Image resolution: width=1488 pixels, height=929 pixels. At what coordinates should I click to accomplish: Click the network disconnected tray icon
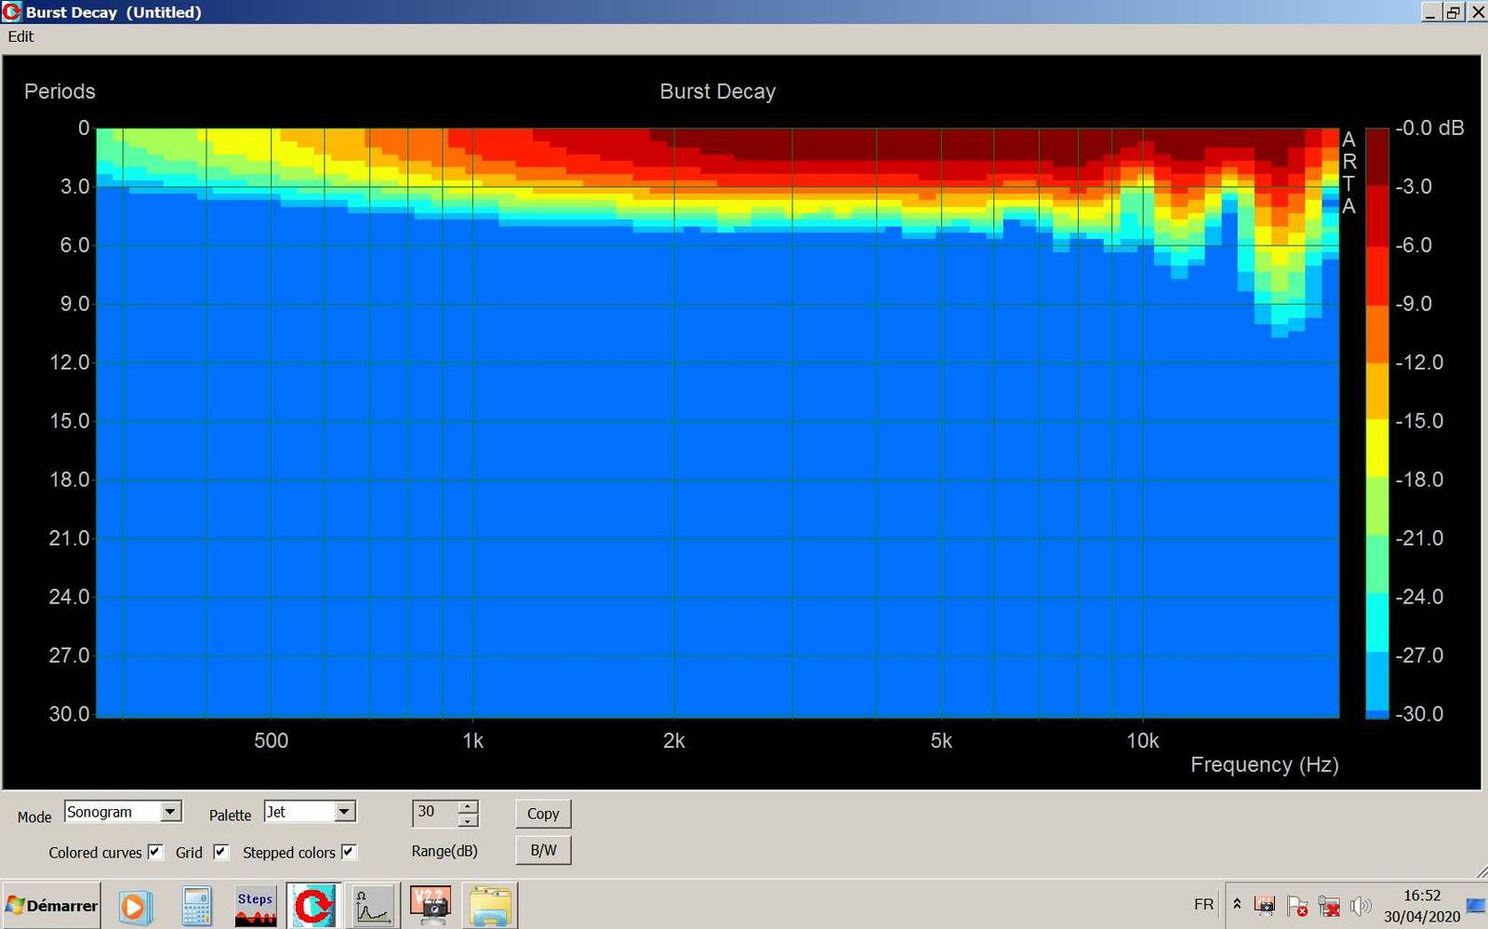[x=1330, y=905]
